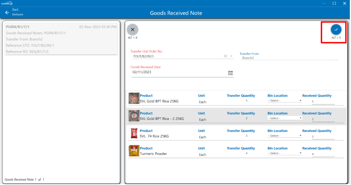This screenshot has width=351, height=185.
Task: Open the Goods Received Date calendar icon
Action: point(230,73)
